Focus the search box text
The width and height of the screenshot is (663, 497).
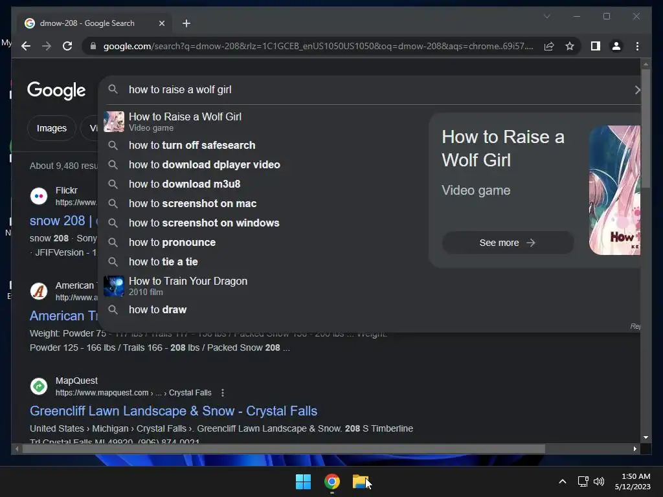coord(180,89)
